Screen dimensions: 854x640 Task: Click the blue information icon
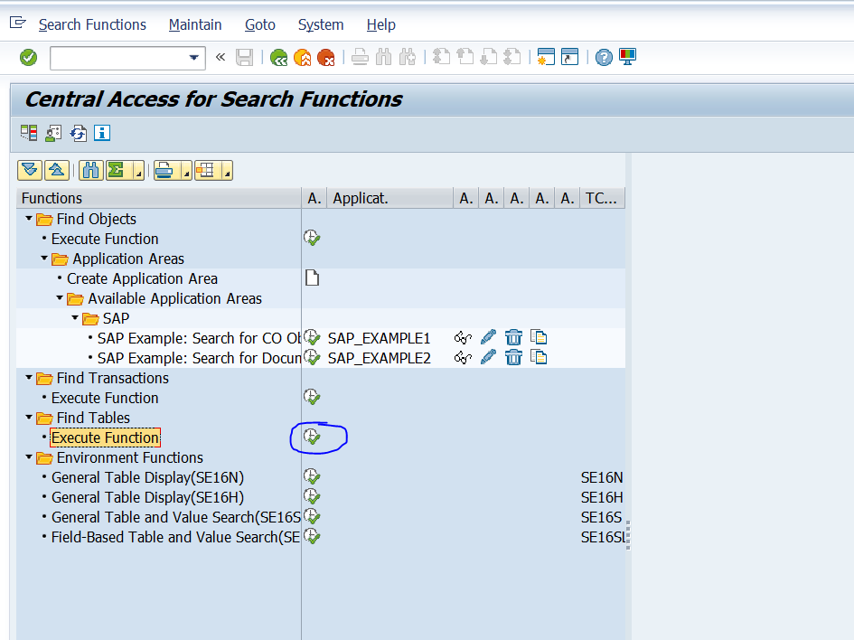pos(102,134)
